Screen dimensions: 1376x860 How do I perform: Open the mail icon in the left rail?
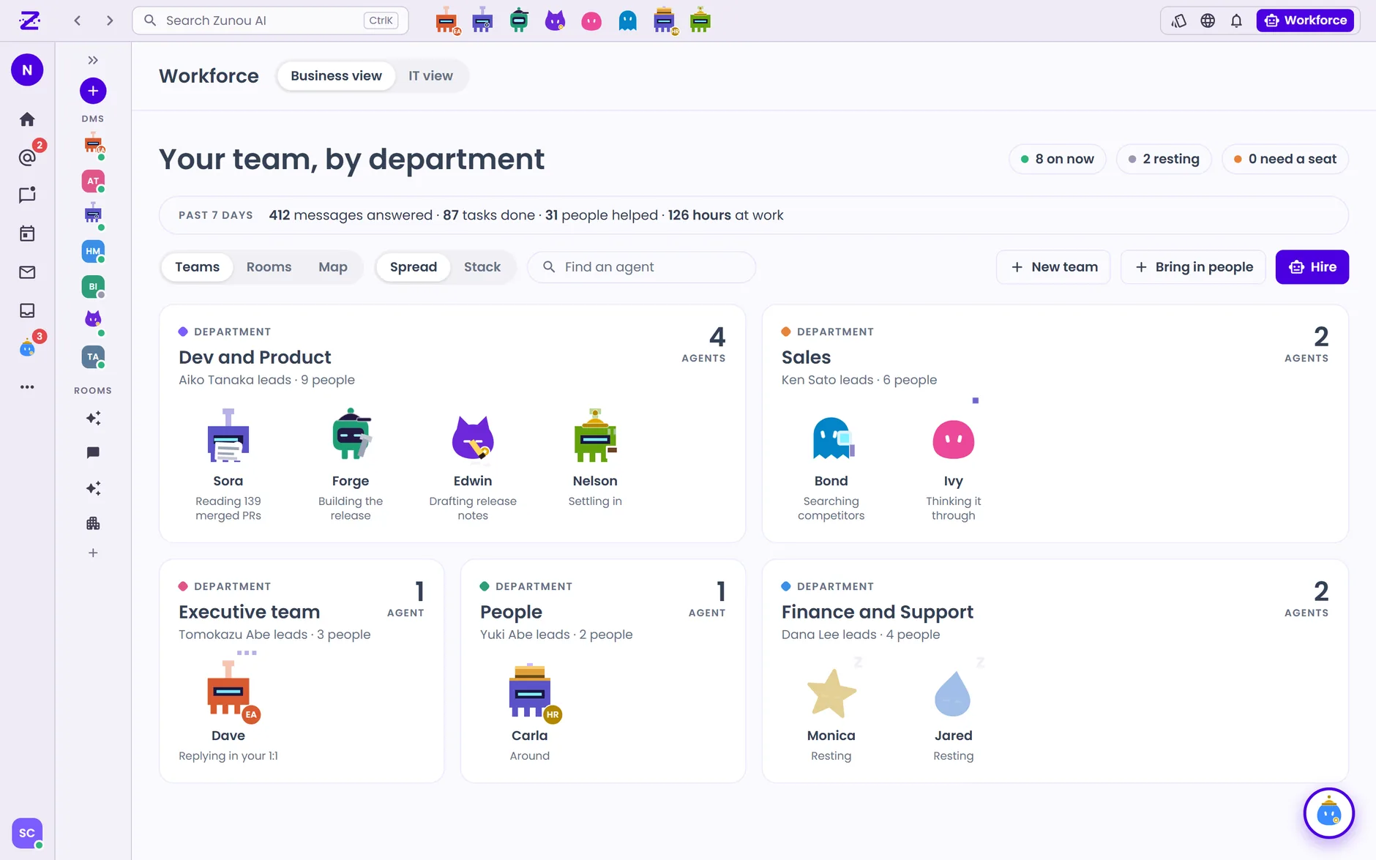click(x=27, y=272)
